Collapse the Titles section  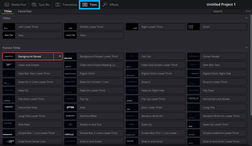[246, 18]
